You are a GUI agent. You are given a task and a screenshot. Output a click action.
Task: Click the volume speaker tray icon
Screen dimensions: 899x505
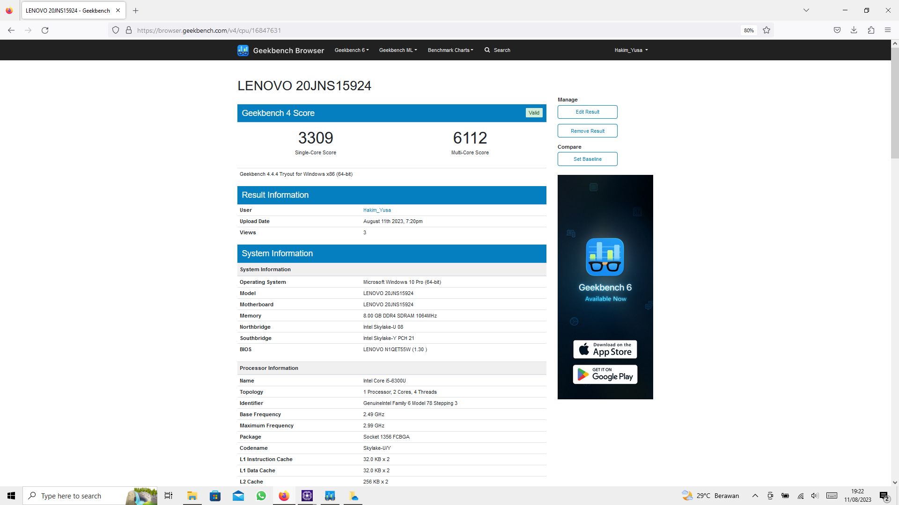click(x=815, y=496)
